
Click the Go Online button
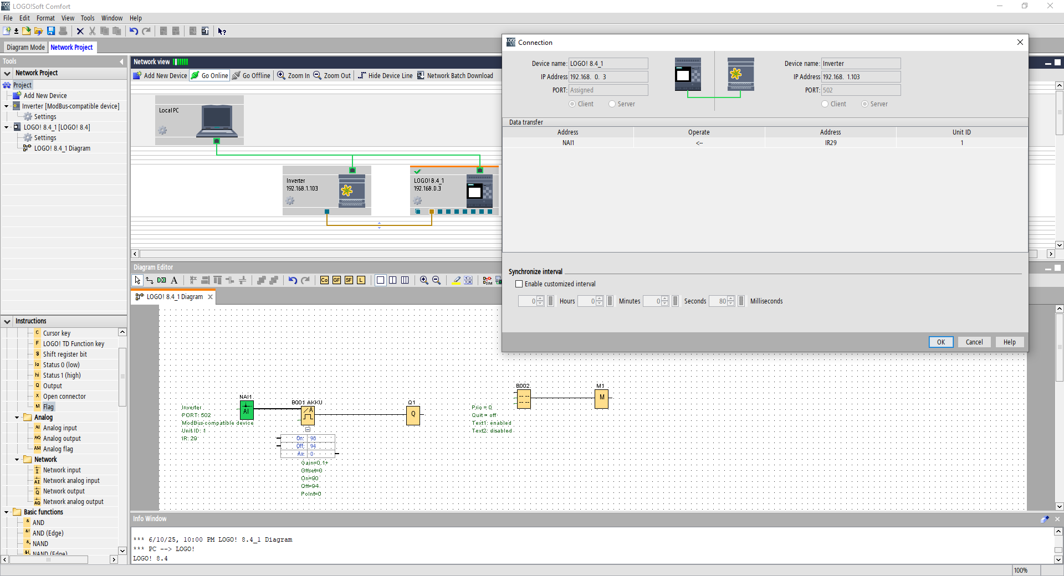coord(209,76)
